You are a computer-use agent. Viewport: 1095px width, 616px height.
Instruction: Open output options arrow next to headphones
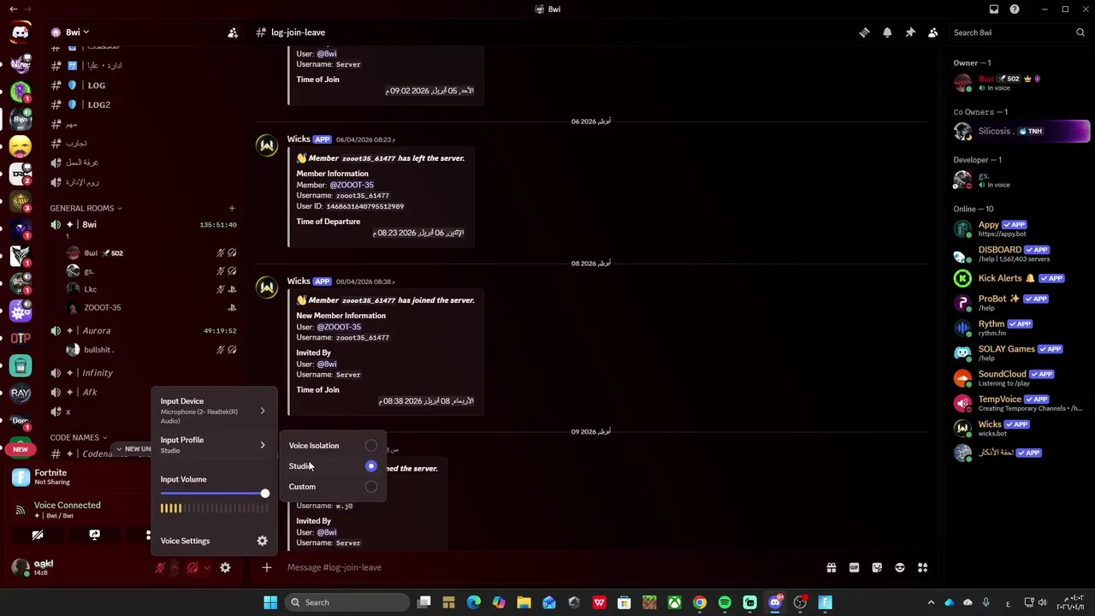point(206,567)
